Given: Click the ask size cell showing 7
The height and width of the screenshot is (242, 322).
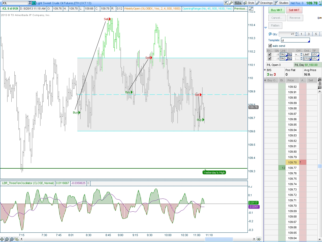Looking at the screenshot, I should point(303,162).
